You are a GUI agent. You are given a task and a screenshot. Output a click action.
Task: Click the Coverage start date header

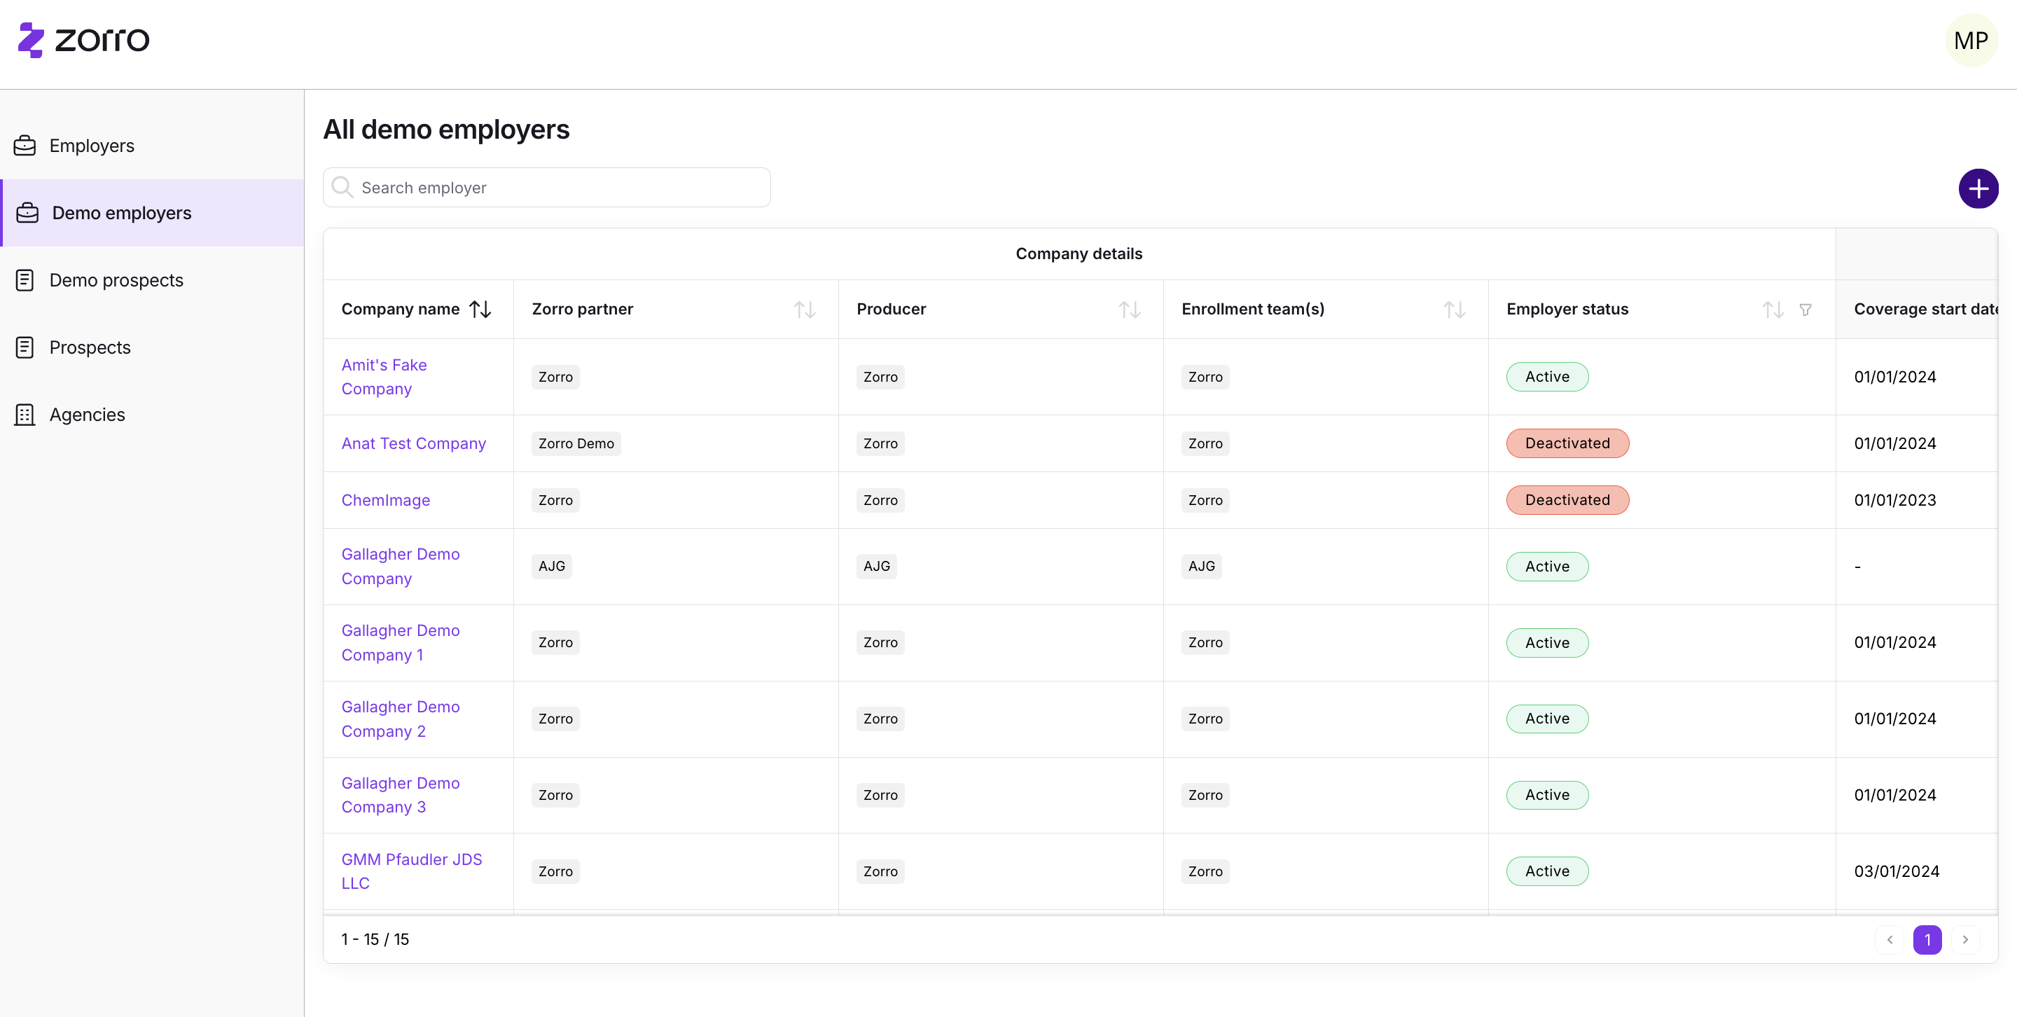(1925, 310)
